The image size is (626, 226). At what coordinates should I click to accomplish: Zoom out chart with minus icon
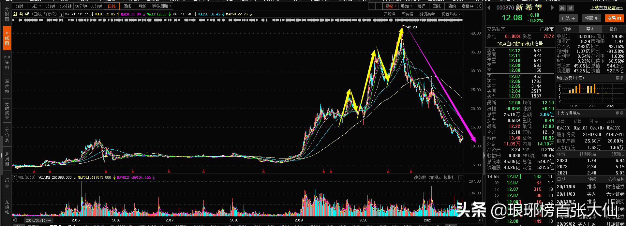(x=379, y=6)
